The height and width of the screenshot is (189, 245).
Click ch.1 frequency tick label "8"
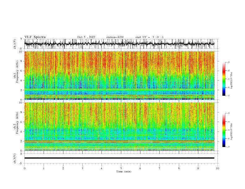(x=22, y=61)
